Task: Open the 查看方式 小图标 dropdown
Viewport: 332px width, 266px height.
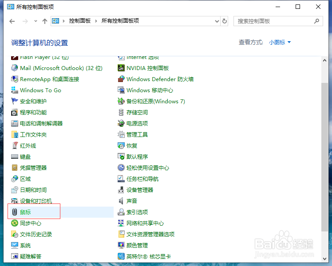Action: 280,42
